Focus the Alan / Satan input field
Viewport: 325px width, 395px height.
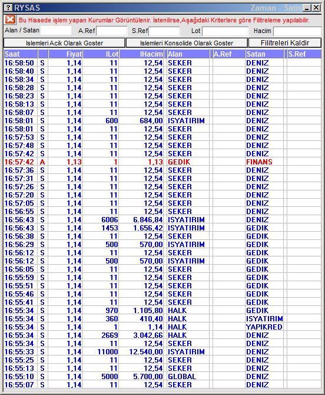coord(56,31)
